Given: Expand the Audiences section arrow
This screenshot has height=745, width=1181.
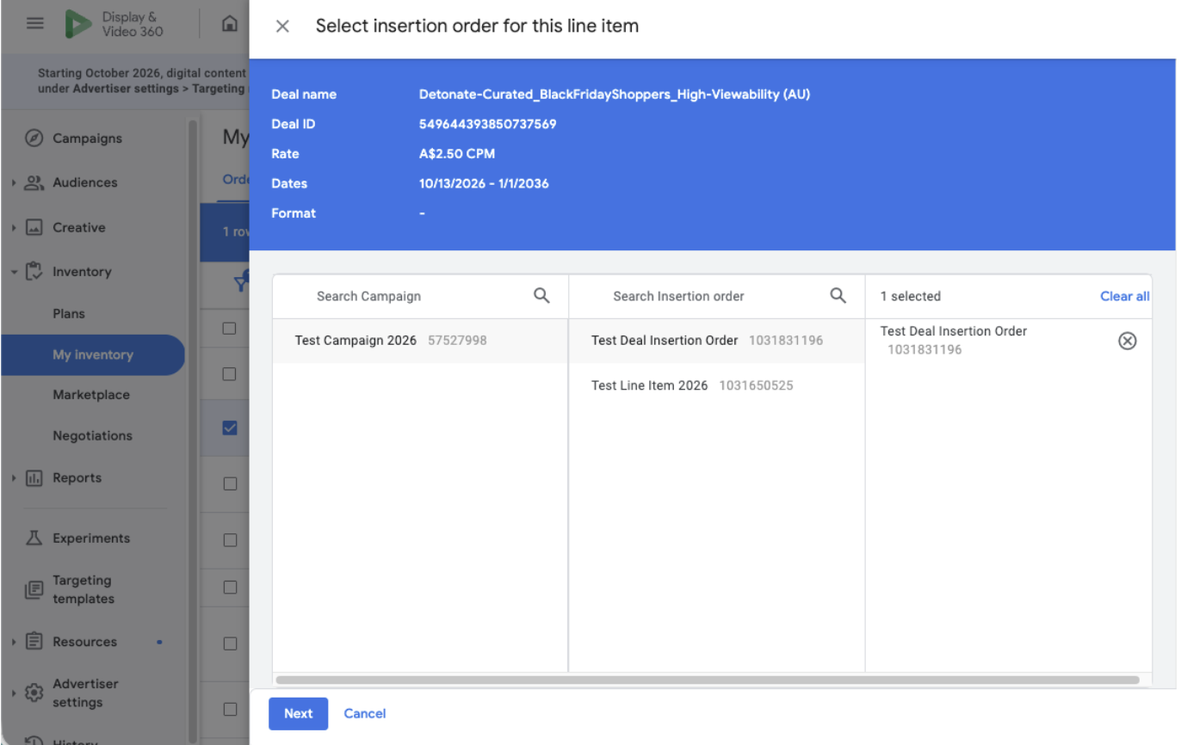Looking at the screenshot, I should pos(14,183).
